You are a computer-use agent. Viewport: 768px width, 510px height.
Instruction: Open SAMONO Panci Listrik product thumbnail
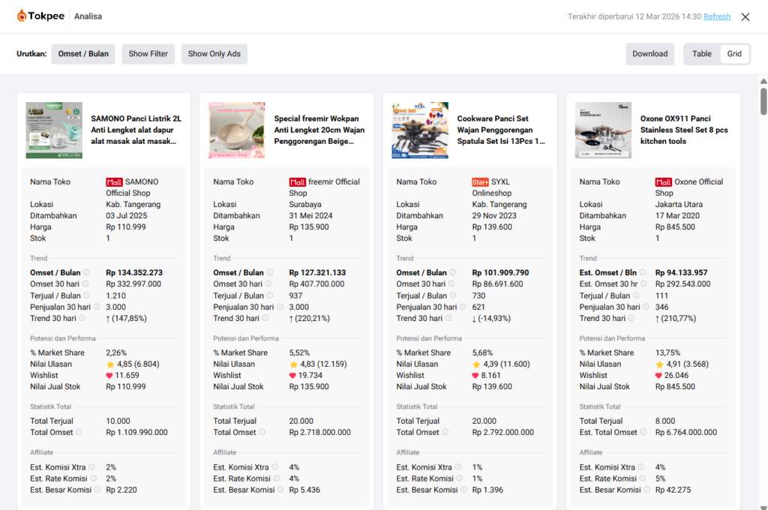(x=54, y=130)
